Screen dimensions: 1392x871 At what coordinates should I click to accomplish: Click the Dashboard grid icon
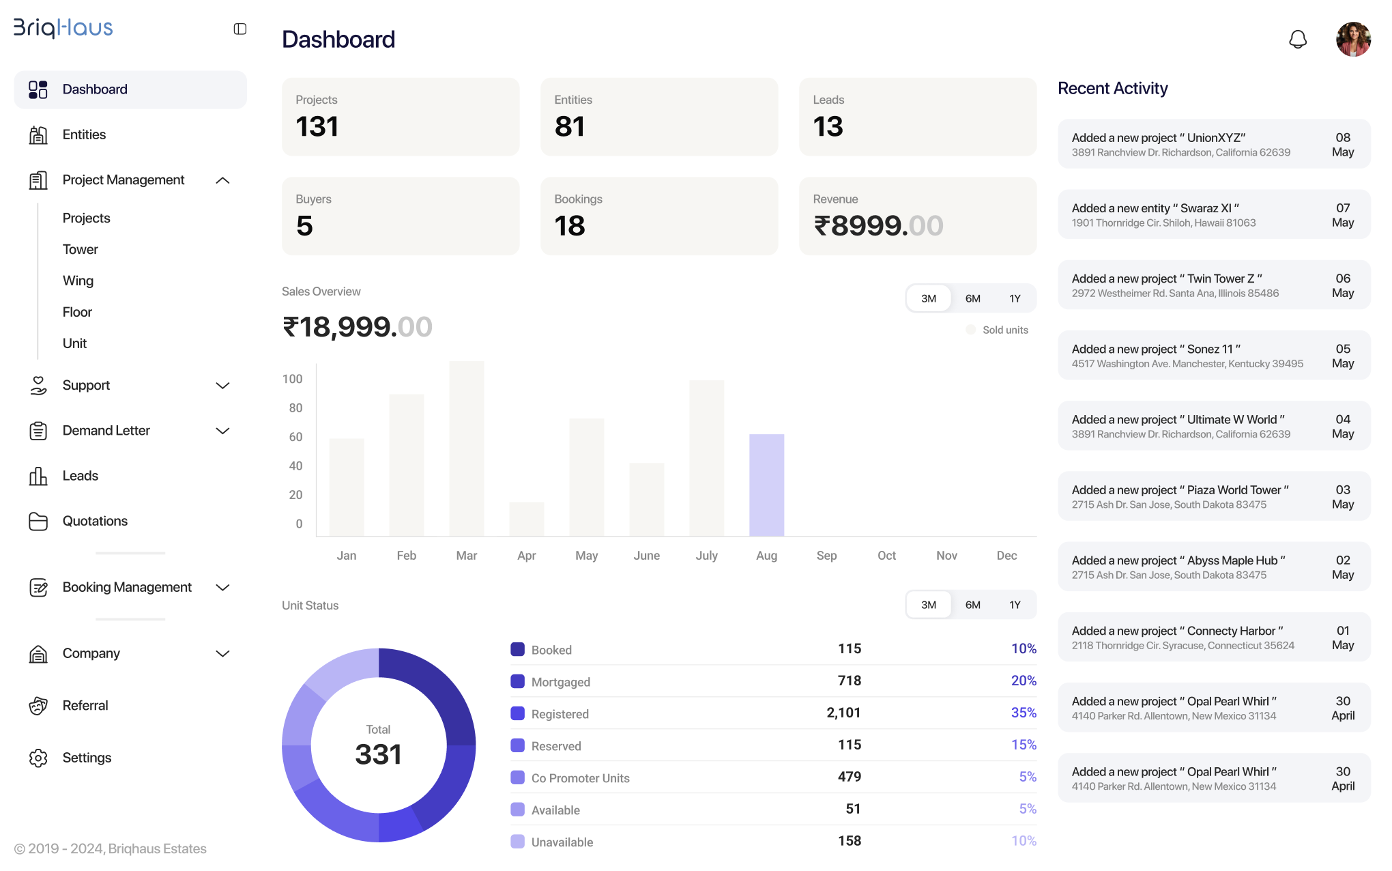click(x=38, y=89)
